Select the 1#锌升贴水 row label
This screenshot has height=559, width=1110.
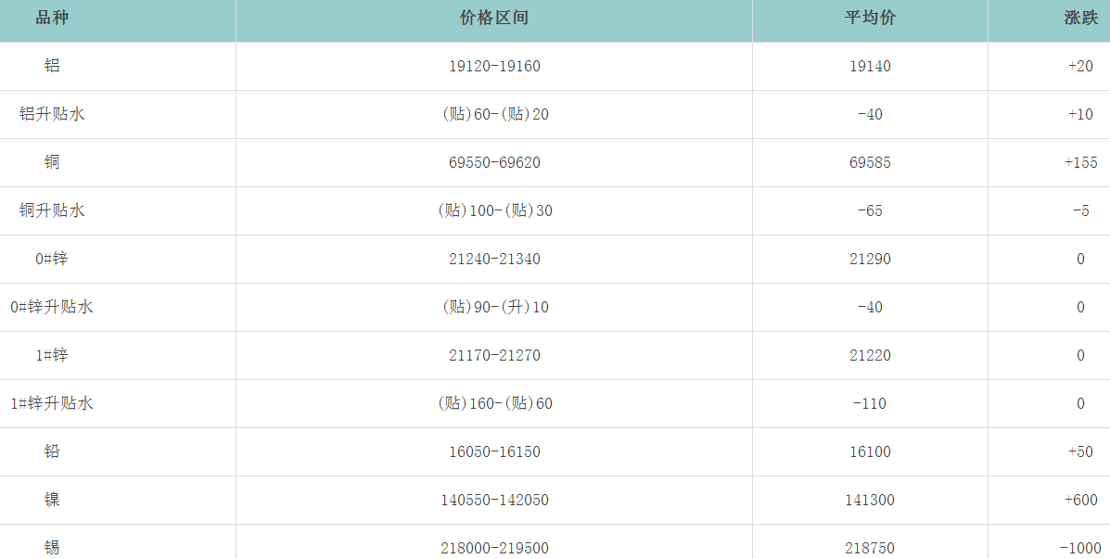pyautogui.click(x=52, y=404)
